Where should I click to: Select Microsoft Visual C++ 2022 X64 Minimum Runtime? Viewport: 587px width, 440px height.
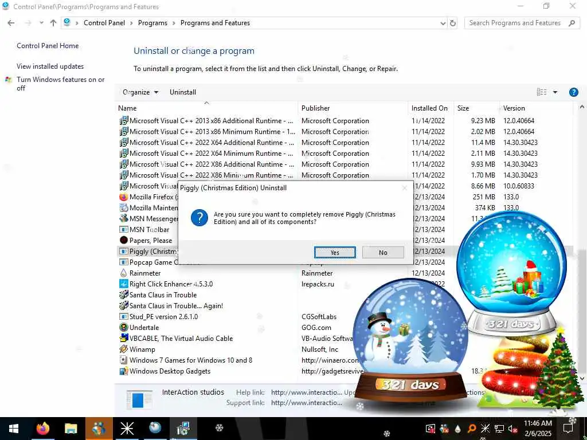pos(345,154)
